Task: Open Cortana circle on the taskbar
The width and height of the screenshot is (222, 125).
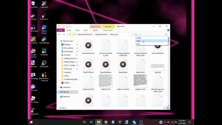Action: 84,122
